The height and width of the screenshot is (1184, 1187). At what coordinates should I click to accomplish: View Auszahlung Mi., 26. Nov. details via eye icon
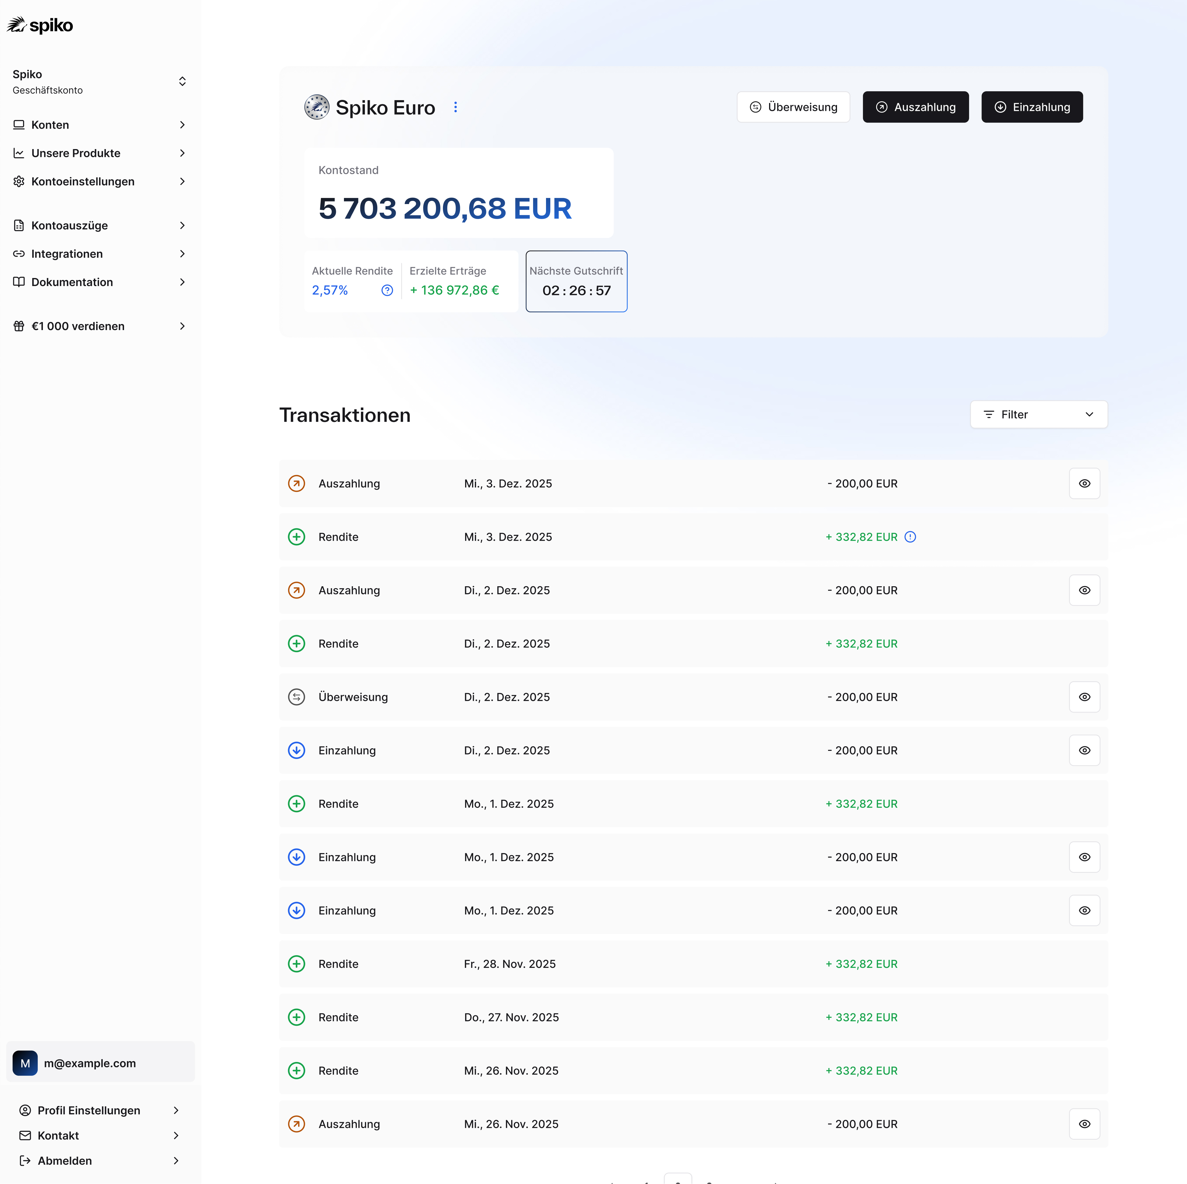pos(1085,1124)
